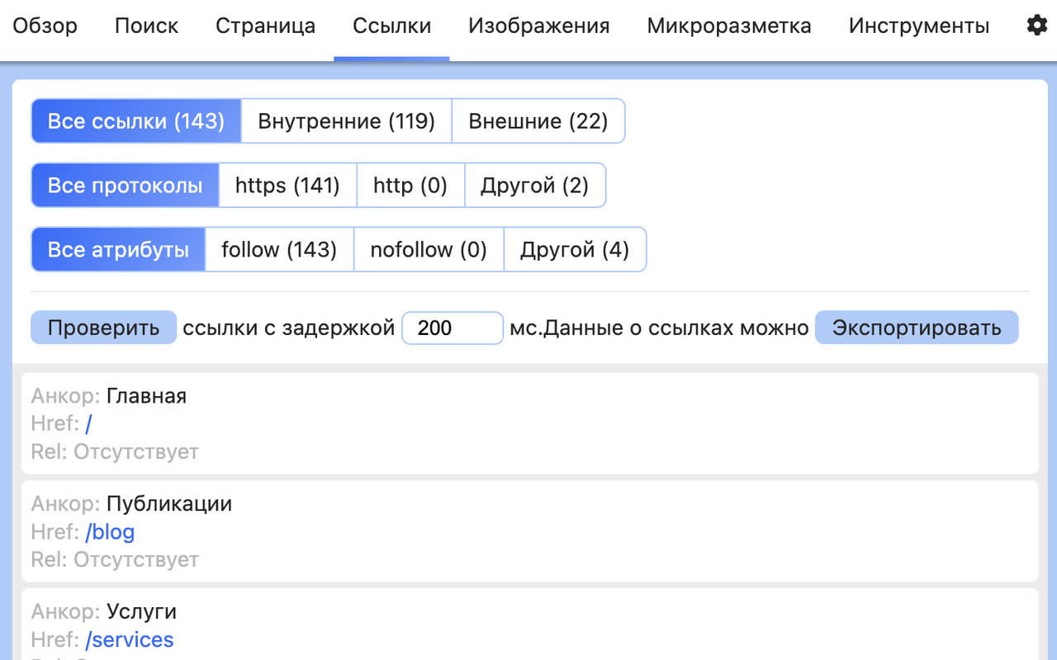Image resolution: width=1057 pixels, height=660 pixels.
Task: Filter by nofollow (0) attribute
Action: coord(429,250)
